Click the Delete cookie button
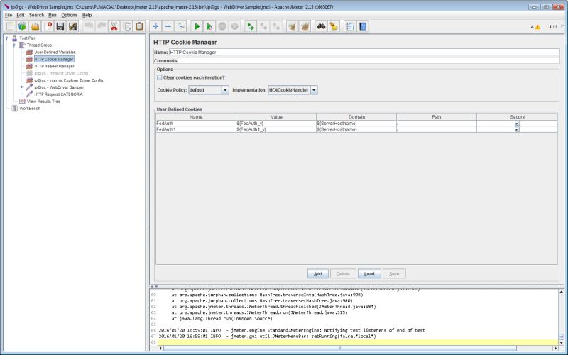This screenshot has width=568, height=355. coord(343,274)
